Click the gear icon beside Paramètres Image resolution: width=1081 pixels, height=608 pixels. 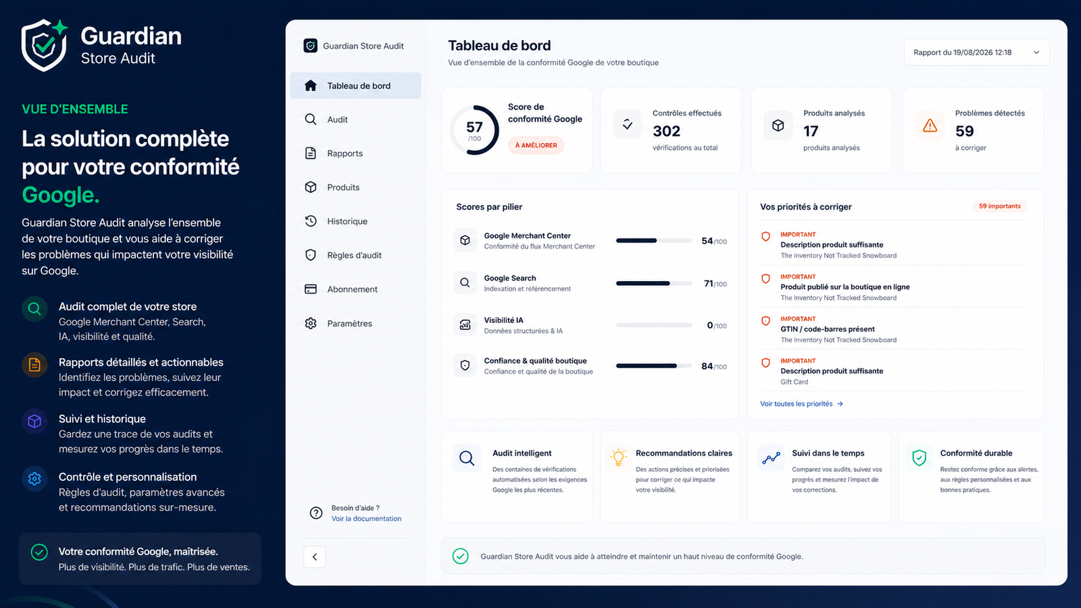[311, 324]
